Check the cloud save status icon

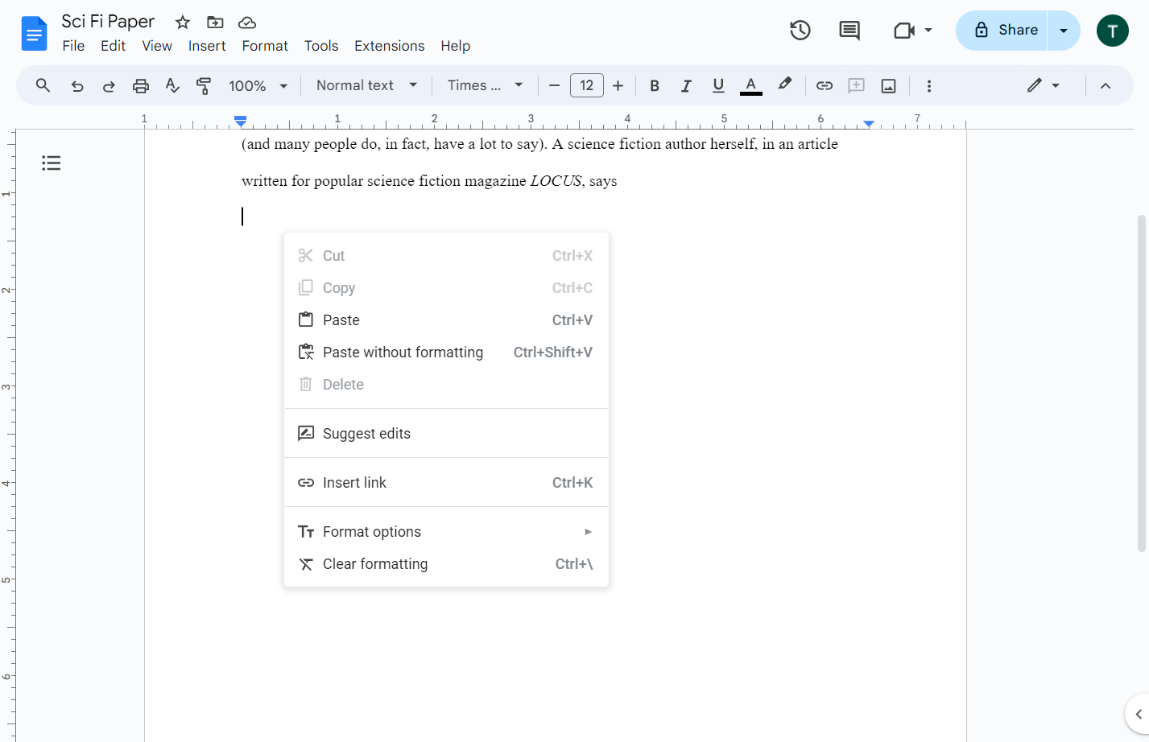point(247,23)
